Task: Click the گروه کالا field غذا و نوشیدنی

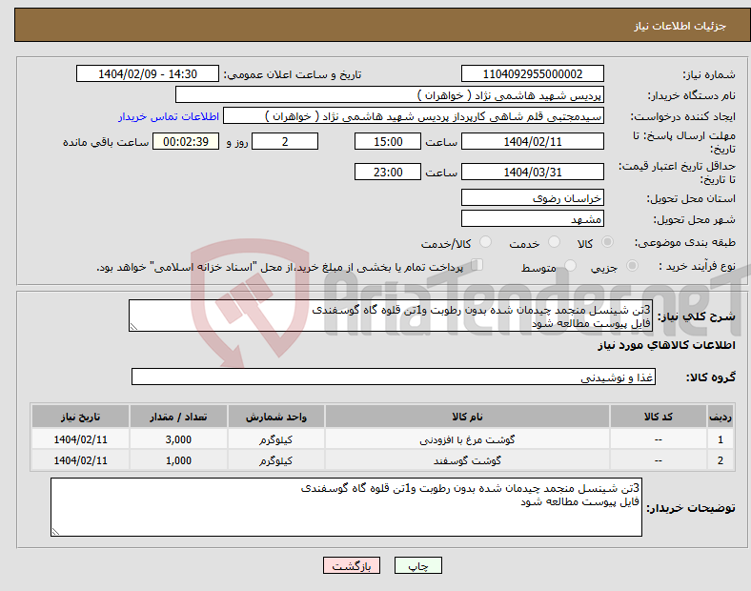Action: (x=394, y=377)
